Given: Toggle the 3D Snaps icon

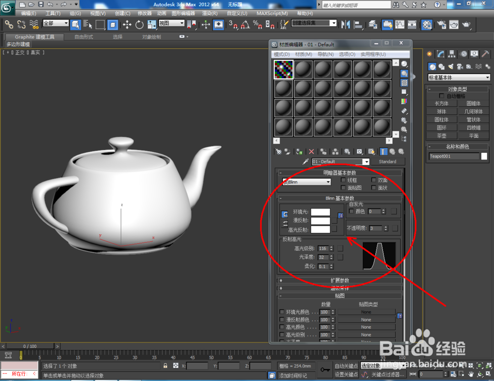Looking at the screenshot, I should pos(233,24).
